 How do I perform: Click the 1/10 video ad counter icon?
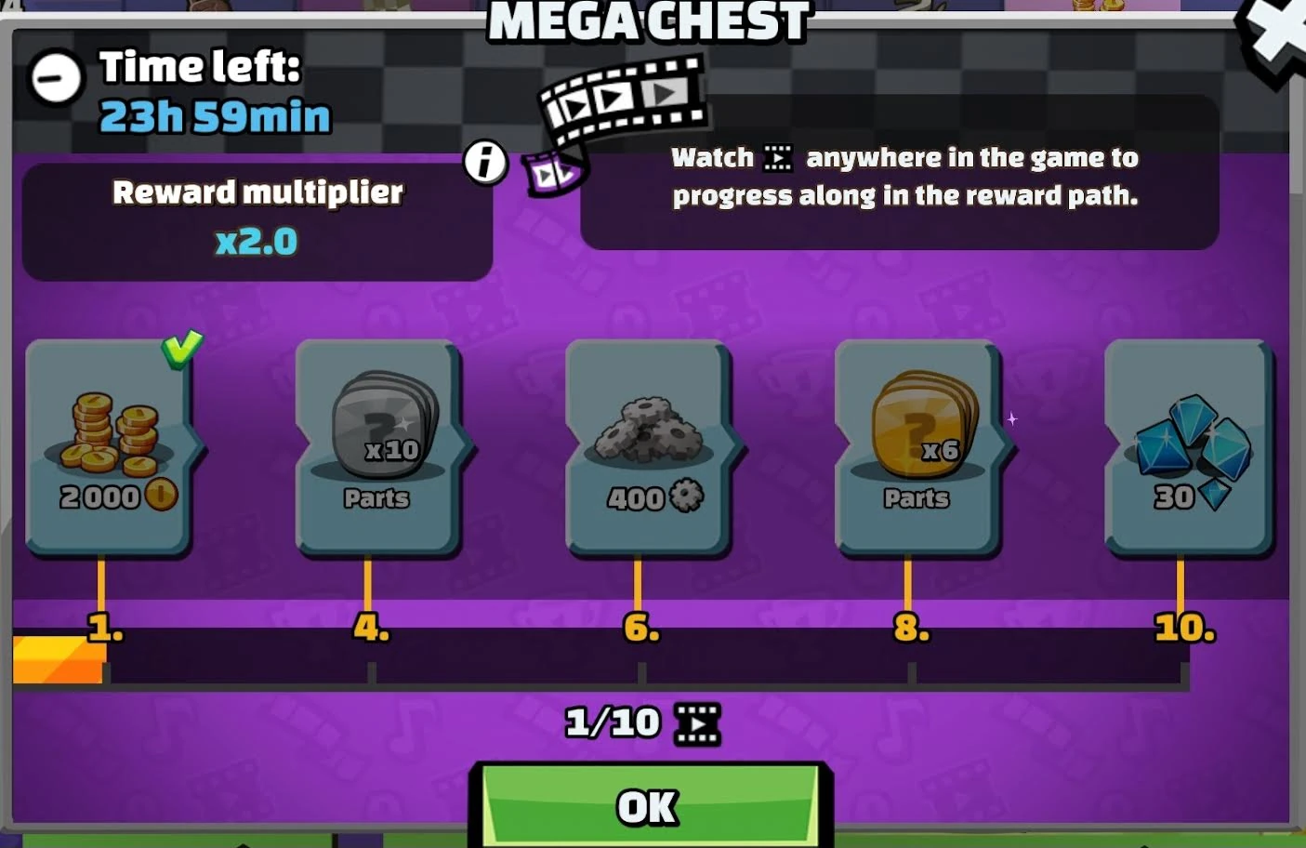coord(697,723)
